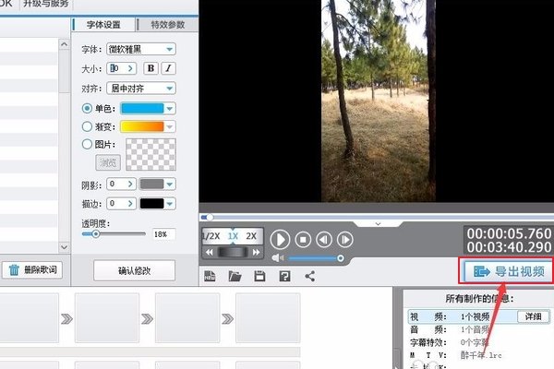Click the image preview checkered thumbnail
The width and height of the screenshot is (554, 369).
coord(151,155)
